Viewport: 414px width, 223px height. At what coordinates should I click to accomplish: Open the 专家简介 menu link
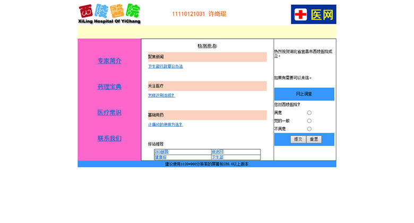tap(109, 61)
